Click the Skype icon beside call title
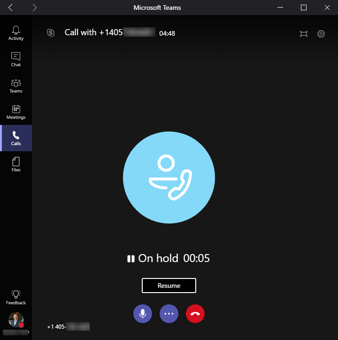The image size is (338, 340). [51, 33]
